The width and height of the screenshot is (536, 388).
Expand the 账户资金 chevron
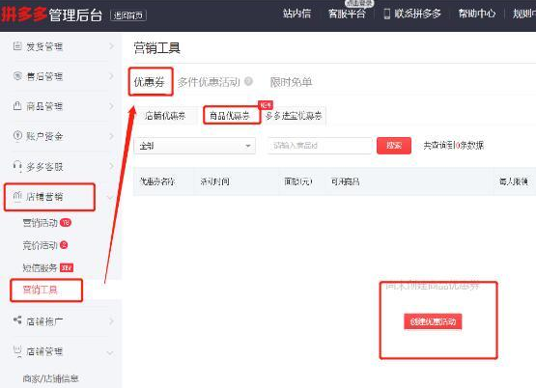coord(111,136)
